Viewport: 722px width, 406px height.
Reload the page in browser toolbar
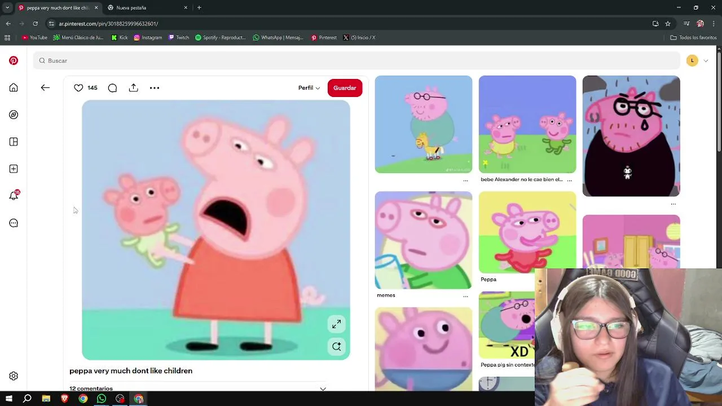[x=36, y=24]
